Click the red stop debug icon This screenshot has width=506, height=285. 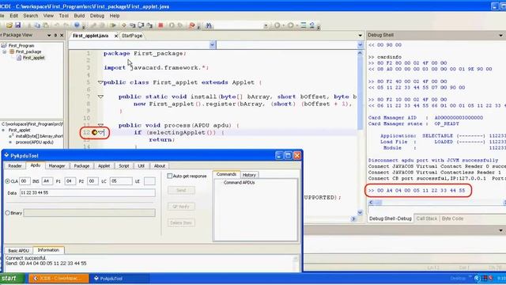(160, 25)
